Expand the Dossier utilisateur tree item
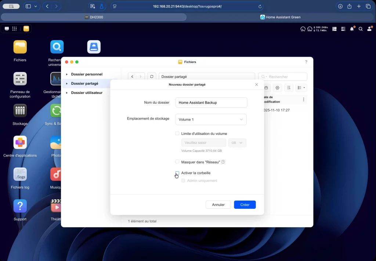 (x=67, y=93)
